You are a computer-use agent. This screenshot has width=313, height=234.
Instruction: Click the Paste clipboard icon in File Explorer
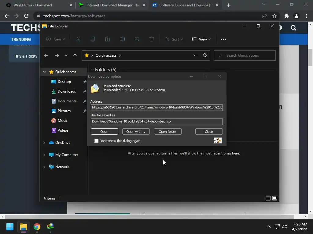(107, 39)
